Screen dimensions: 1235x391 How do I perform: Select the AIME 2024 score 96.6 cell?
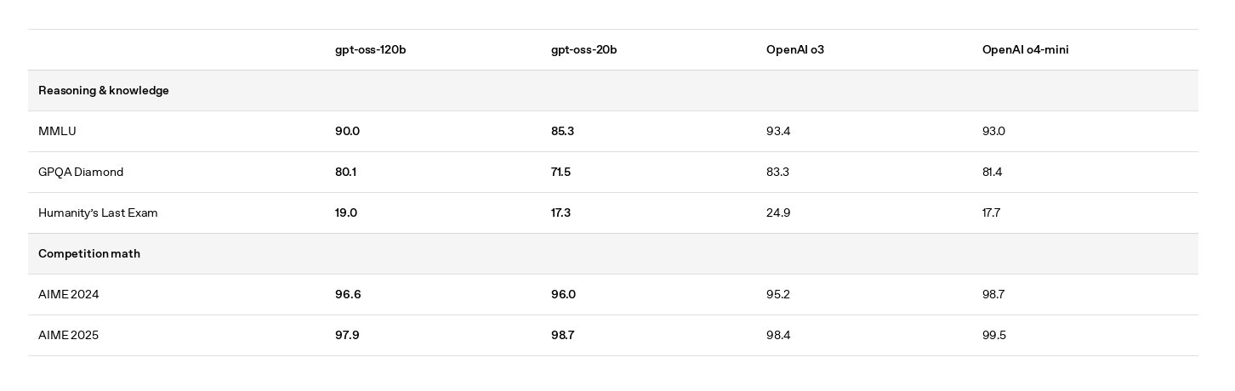point(348,295)
